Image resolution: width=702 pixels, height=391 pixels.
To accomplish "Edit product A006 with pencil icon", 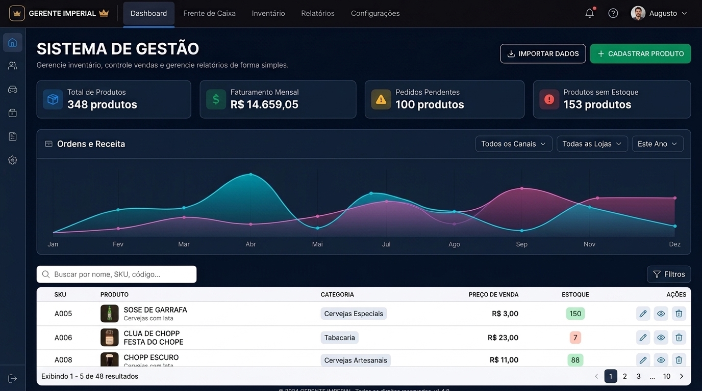I will (643, 338).
